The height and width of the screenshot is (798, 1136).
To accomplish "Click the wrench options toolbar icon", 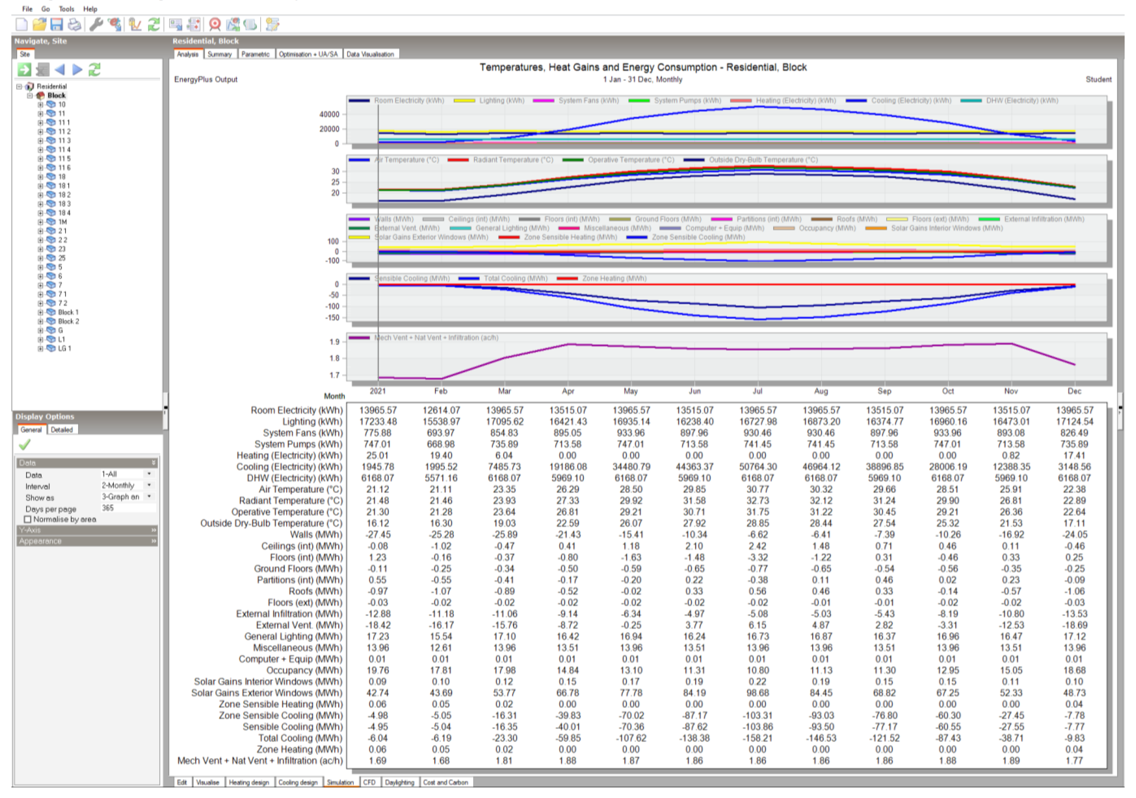I will coord(96,24).
